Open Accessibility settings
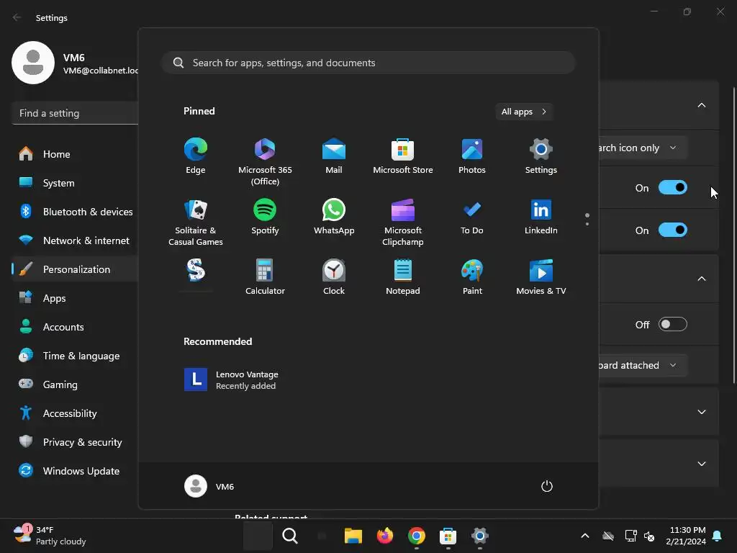 pos(75,413)
